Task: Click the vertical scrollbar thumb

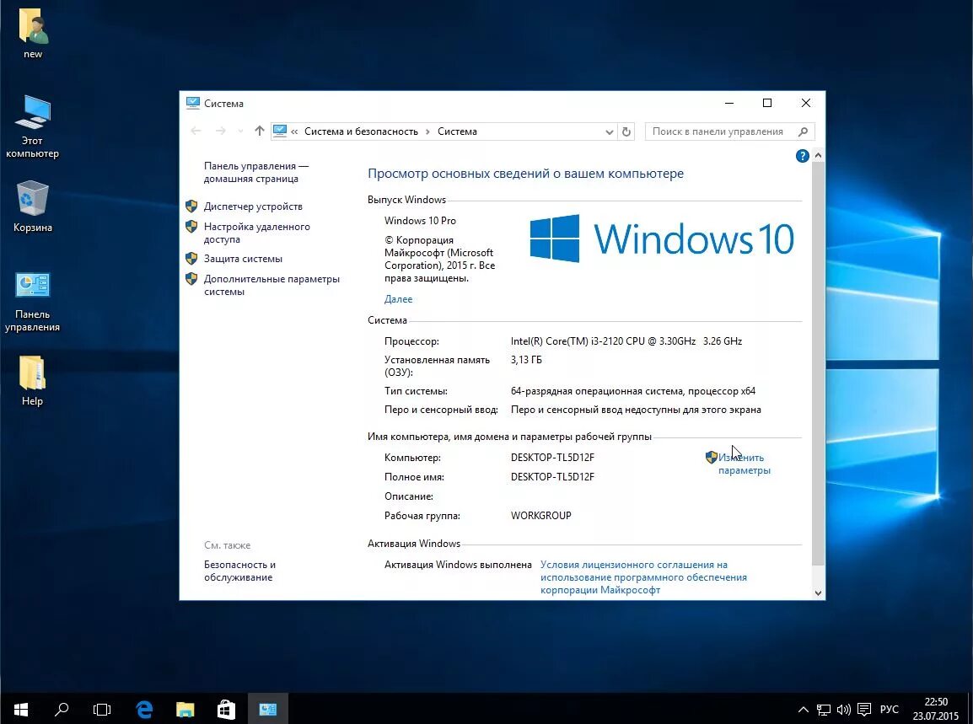Action: (x=818, y=363)
